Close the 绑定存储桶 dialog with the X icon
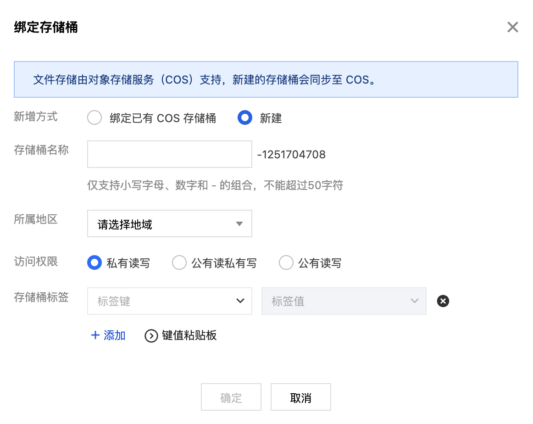 tap(512, 28)
